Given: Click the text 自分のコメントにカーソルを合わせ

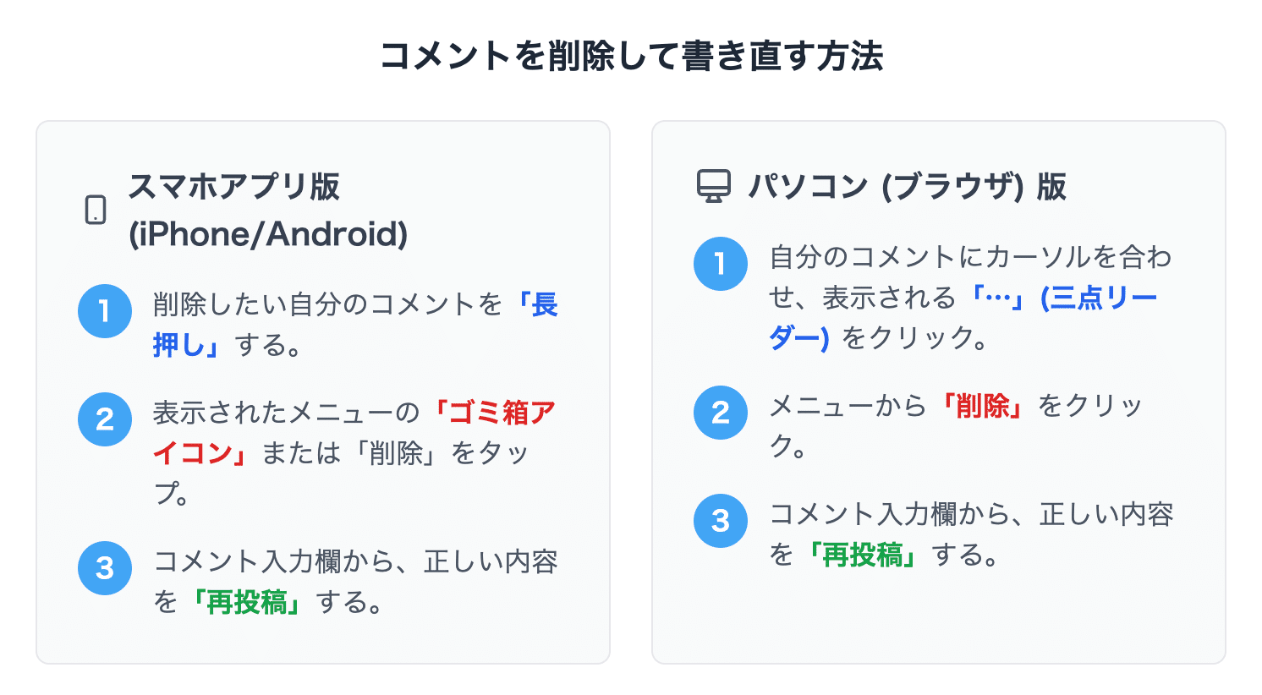Looking at the screenshot, I should (x=969, y=257).
